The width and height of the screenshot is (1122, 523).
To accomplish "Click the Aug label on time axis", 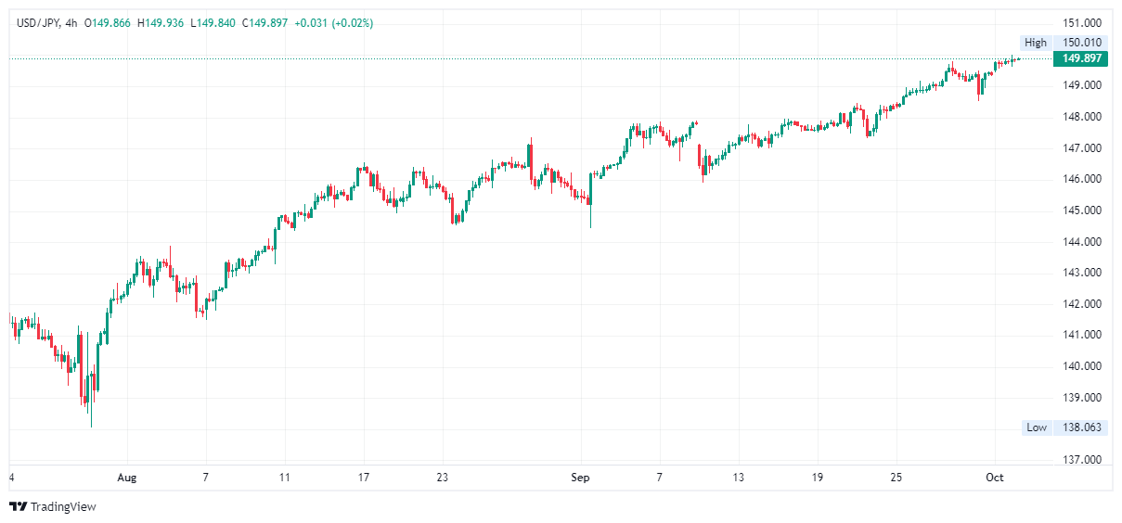I will point(127,478).
